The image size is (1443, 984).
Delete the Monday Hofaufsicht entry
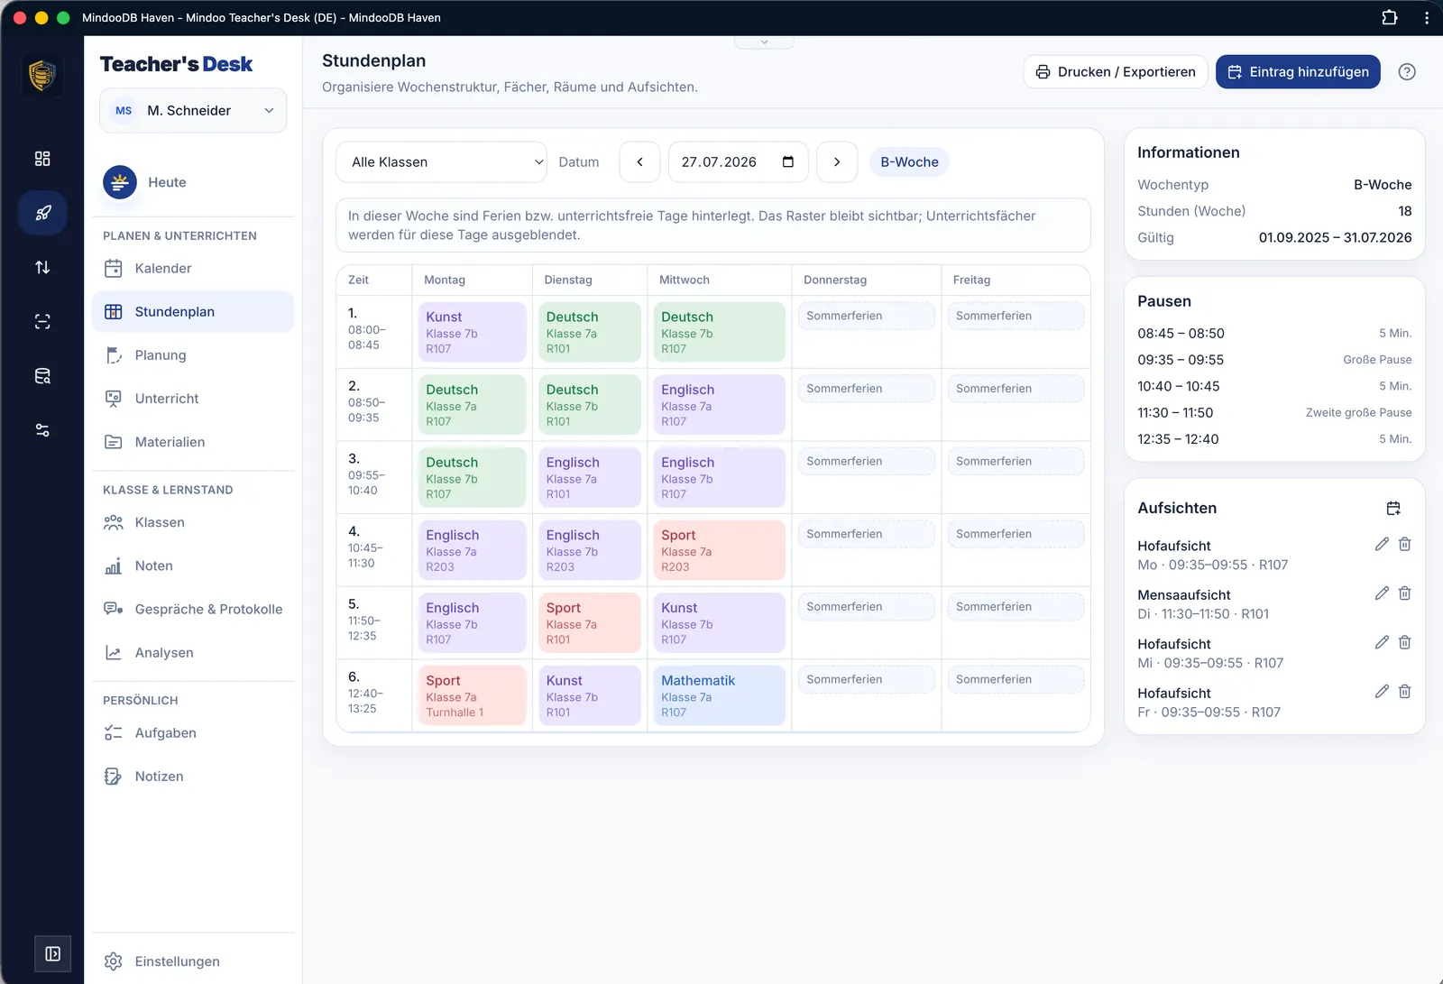[1404, 544]
